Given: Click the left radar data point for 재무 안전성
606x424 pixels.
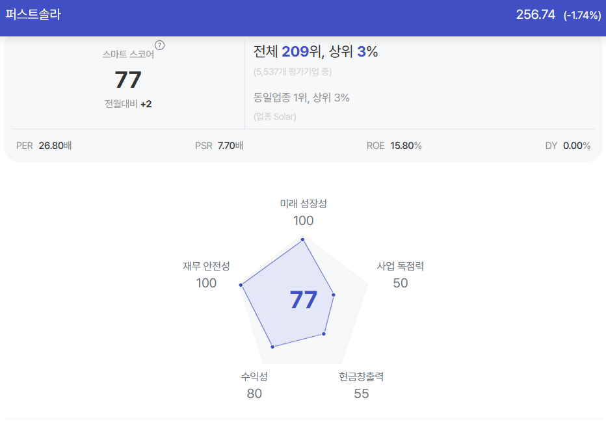Looking at the screenshot, I should pyautogui.click(x=241, y=285).
